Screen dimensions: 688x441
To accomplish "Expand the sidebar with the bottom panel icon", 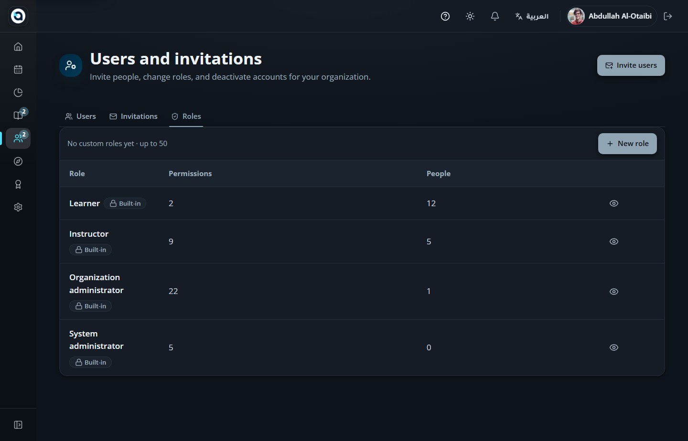I will click(x=18, y=425).
